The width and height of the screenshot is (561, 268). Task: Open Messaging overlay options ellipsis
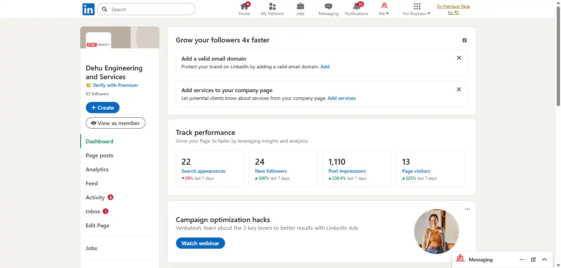point(522,260)
